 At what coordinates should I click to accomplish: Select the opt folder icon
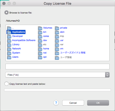coord(40,57)
